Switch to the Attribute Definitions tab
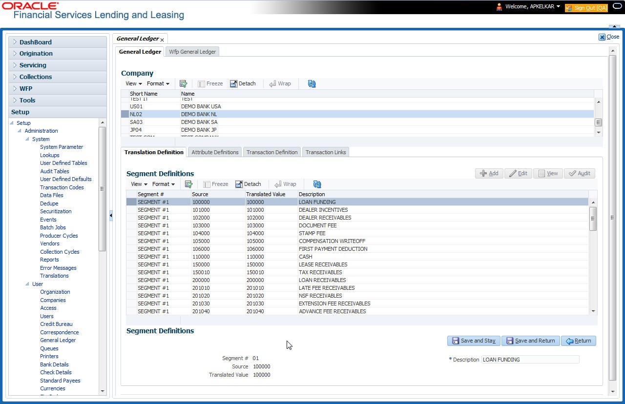Screen dimensions: 625x404 pyautogui.click(x=215, y=152)
